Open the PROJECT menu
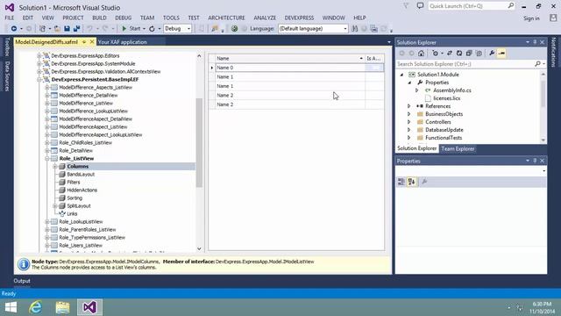561x316 pixels. click(73, 18)
